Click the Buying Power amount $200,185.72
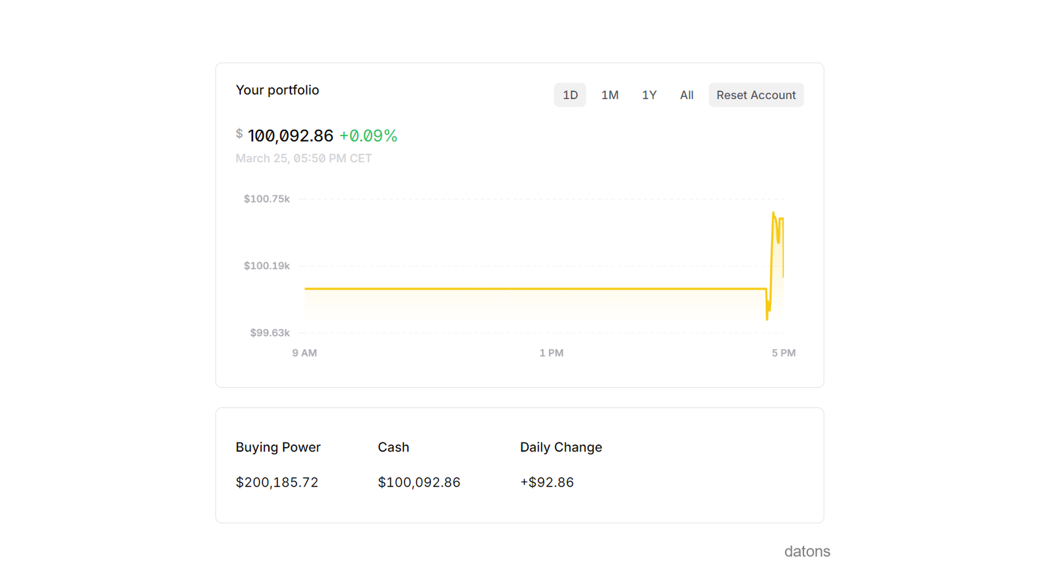 coord(277,482)
